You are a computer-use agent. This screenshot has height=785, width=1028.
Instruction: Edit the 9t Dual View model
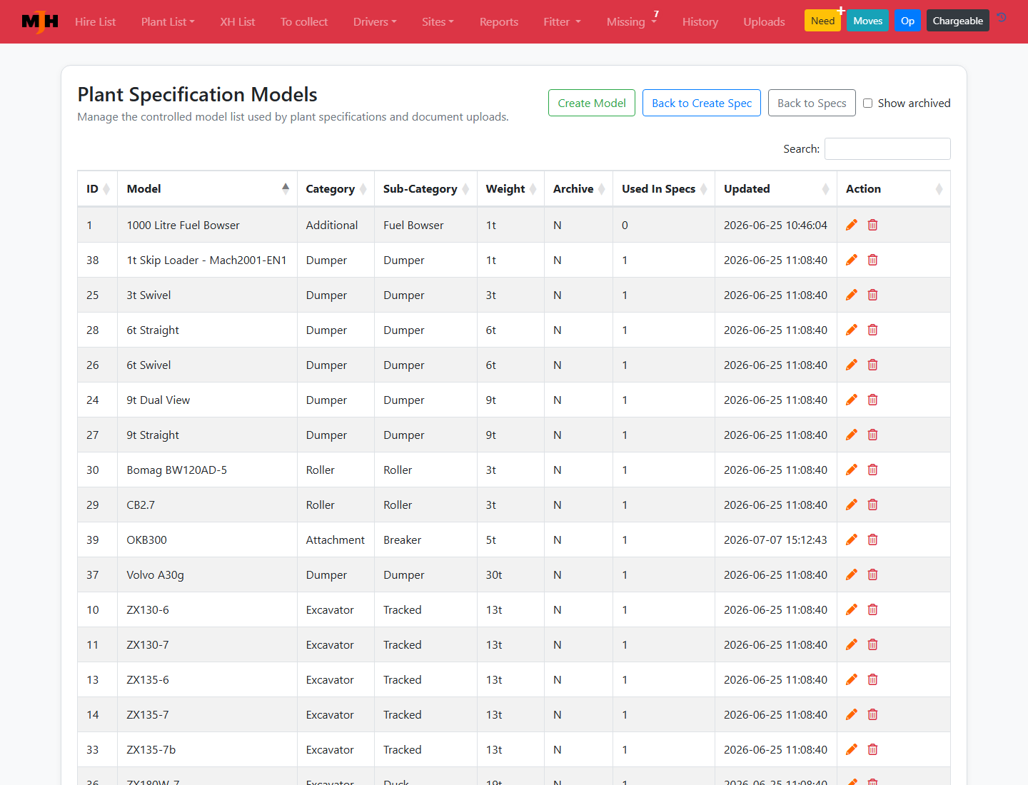click(851, 400)
